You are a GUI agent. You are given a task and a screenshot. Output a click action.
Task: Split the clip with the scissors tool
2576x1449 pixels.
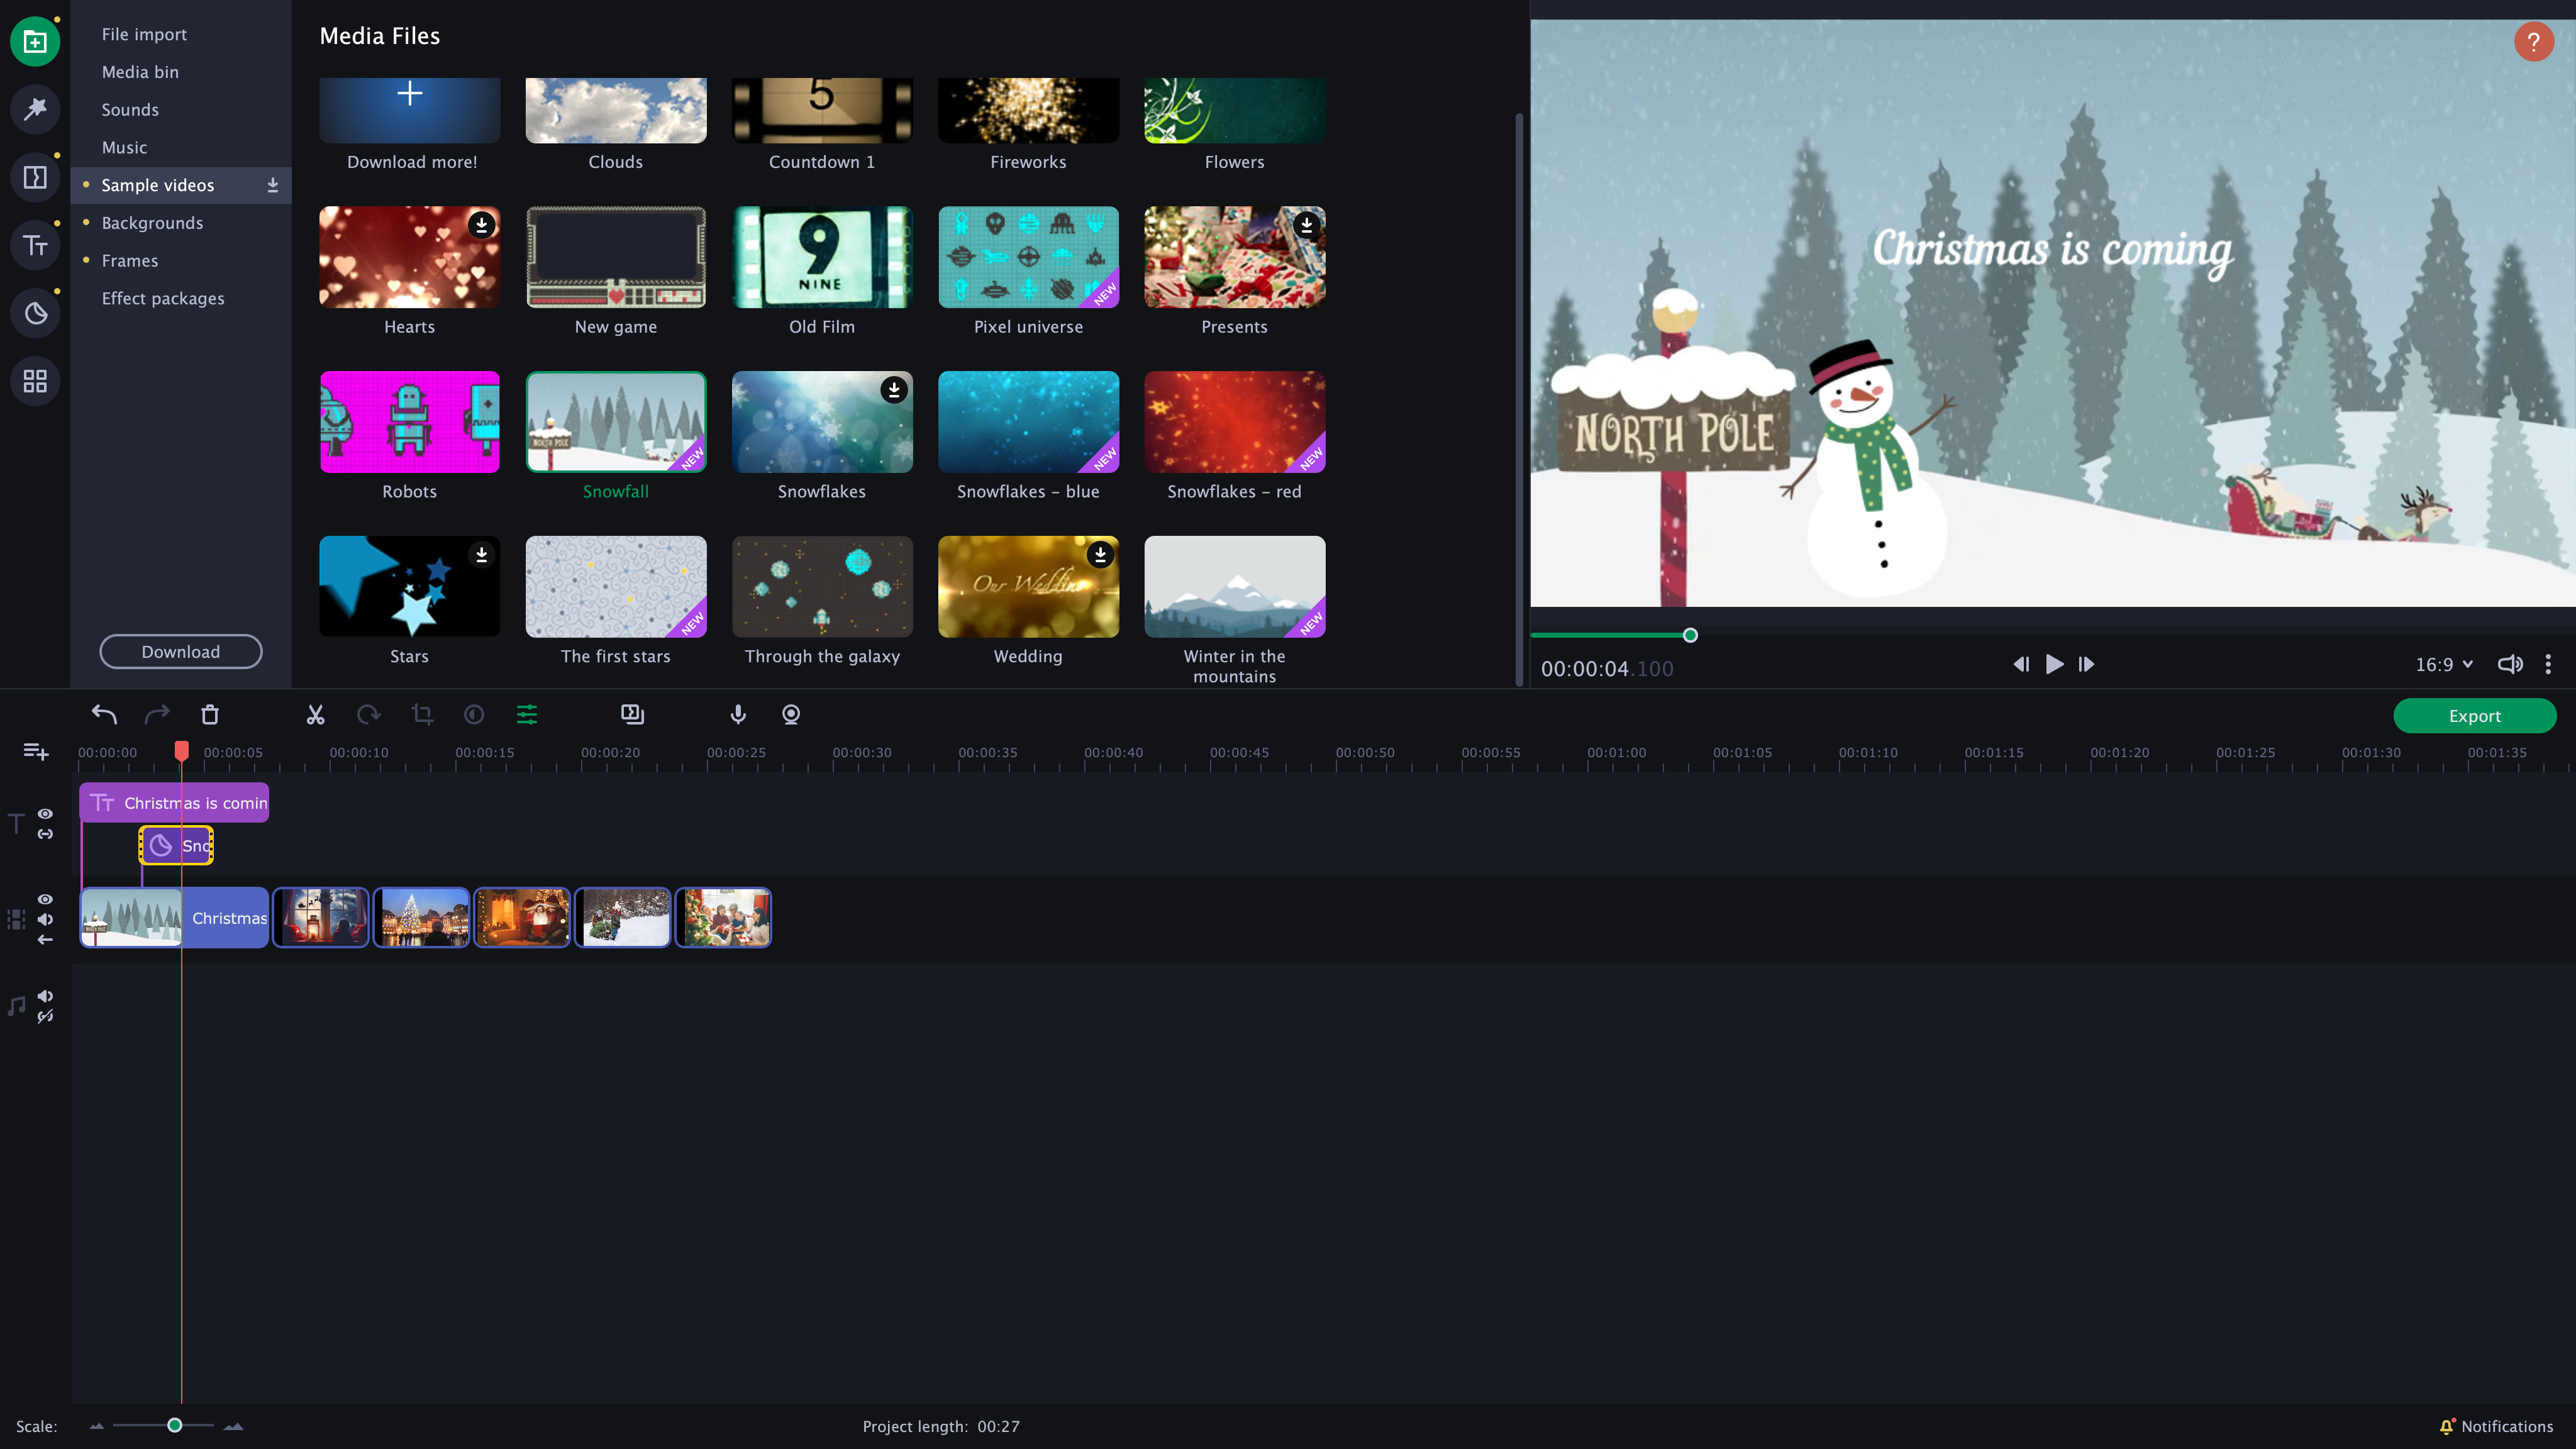pyautogui.click(x=315, y=715)
